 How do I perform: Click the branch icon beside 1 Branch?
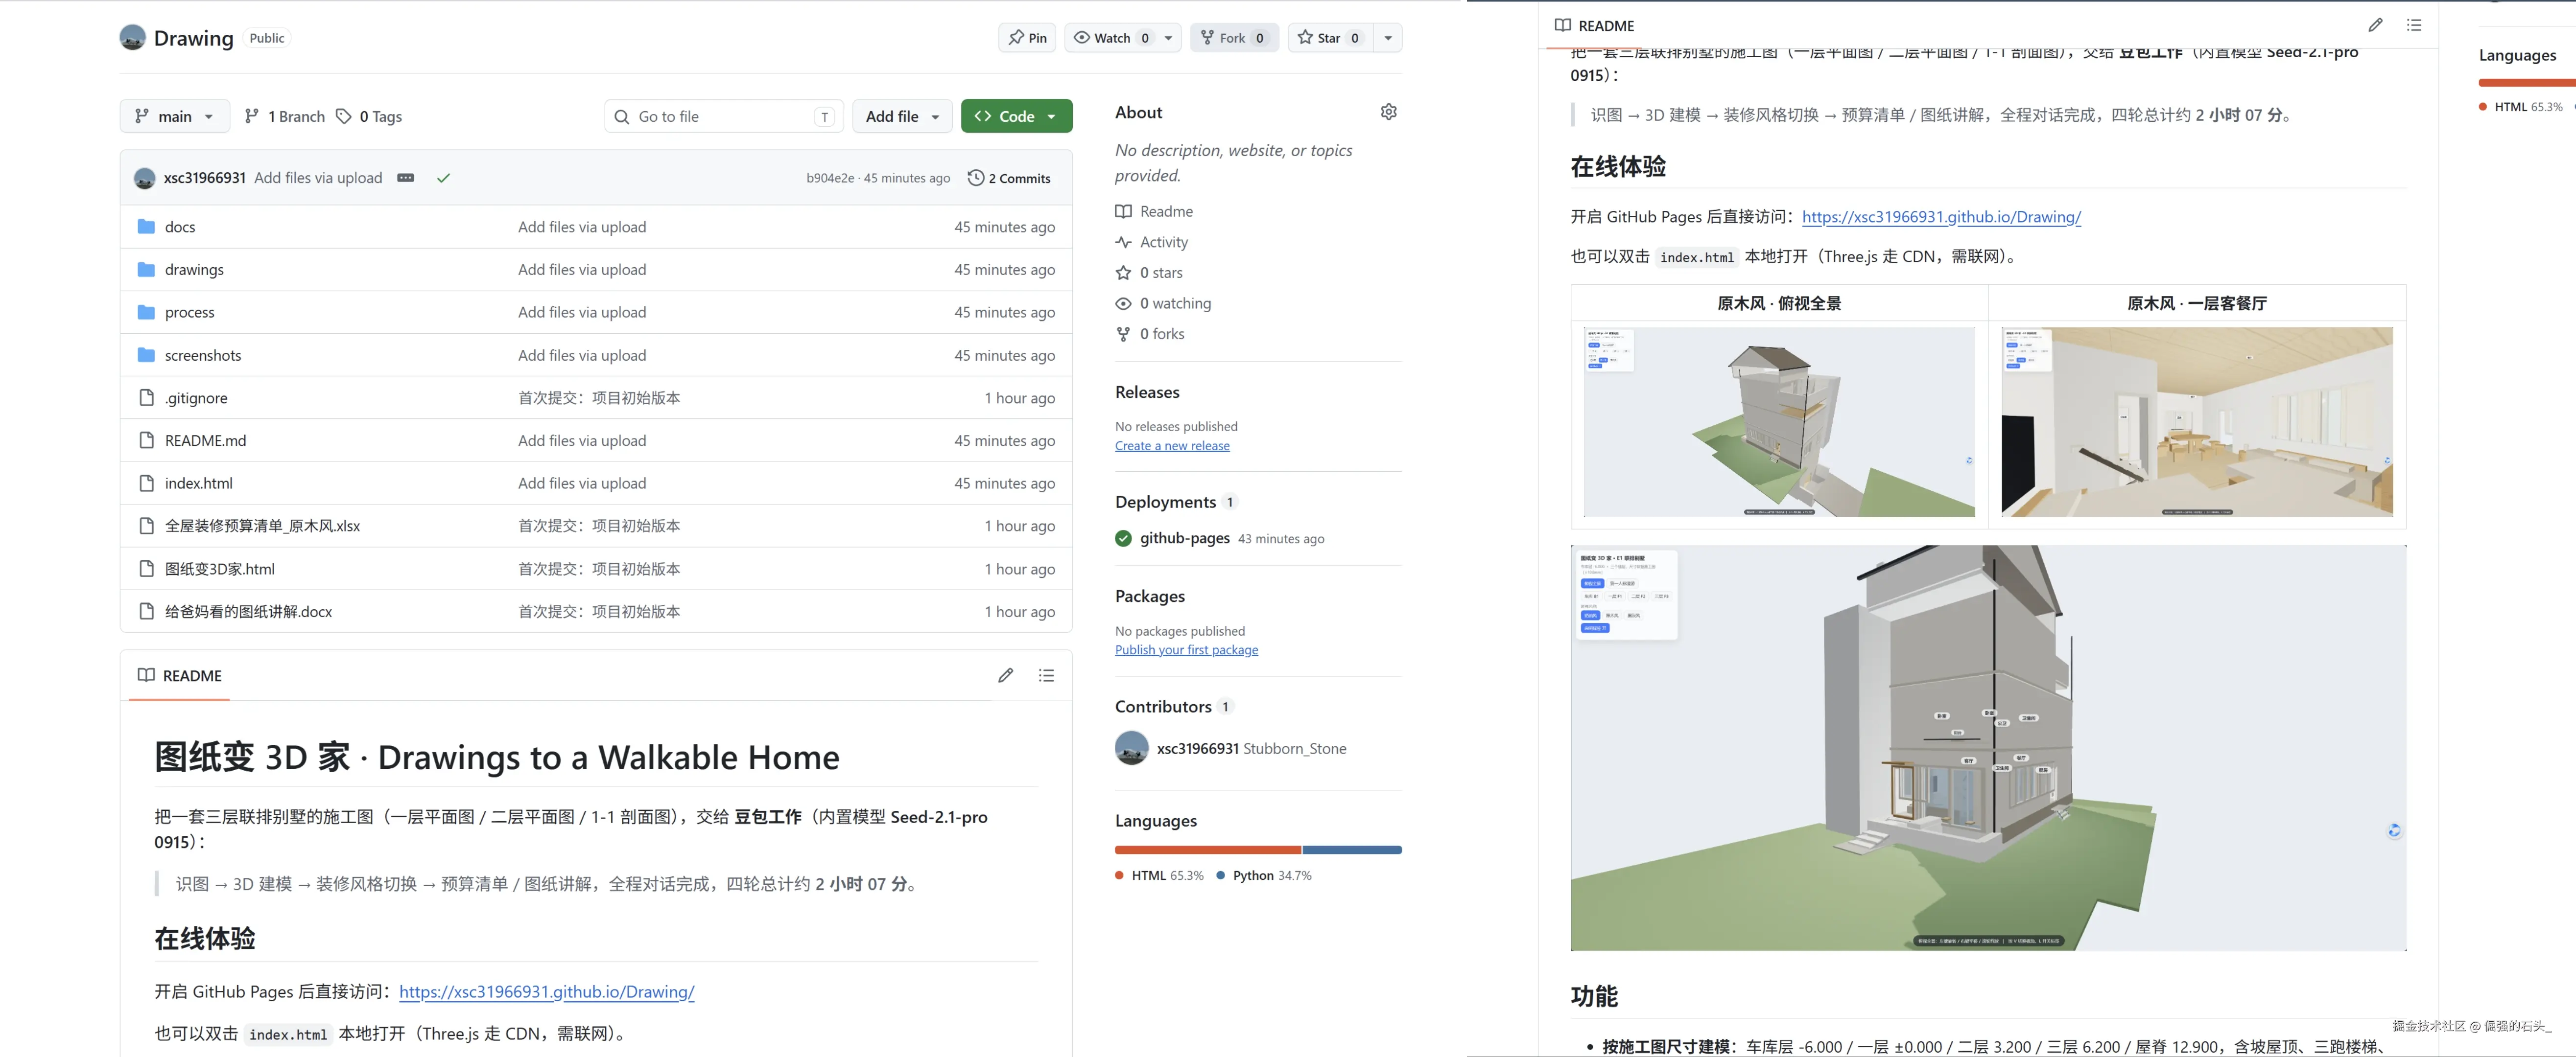tap(252, 116)
